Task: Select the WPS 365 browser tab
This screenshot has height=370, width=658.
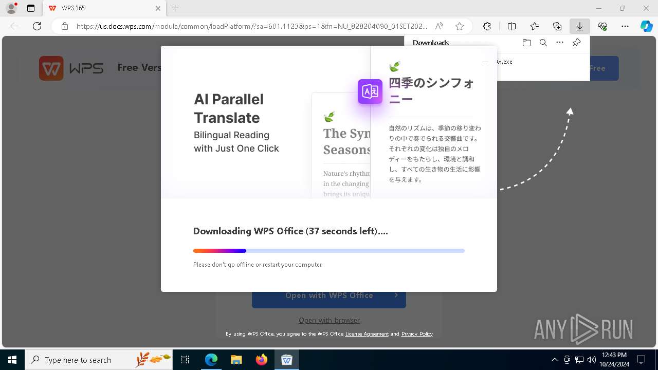Action: point(103,8)
